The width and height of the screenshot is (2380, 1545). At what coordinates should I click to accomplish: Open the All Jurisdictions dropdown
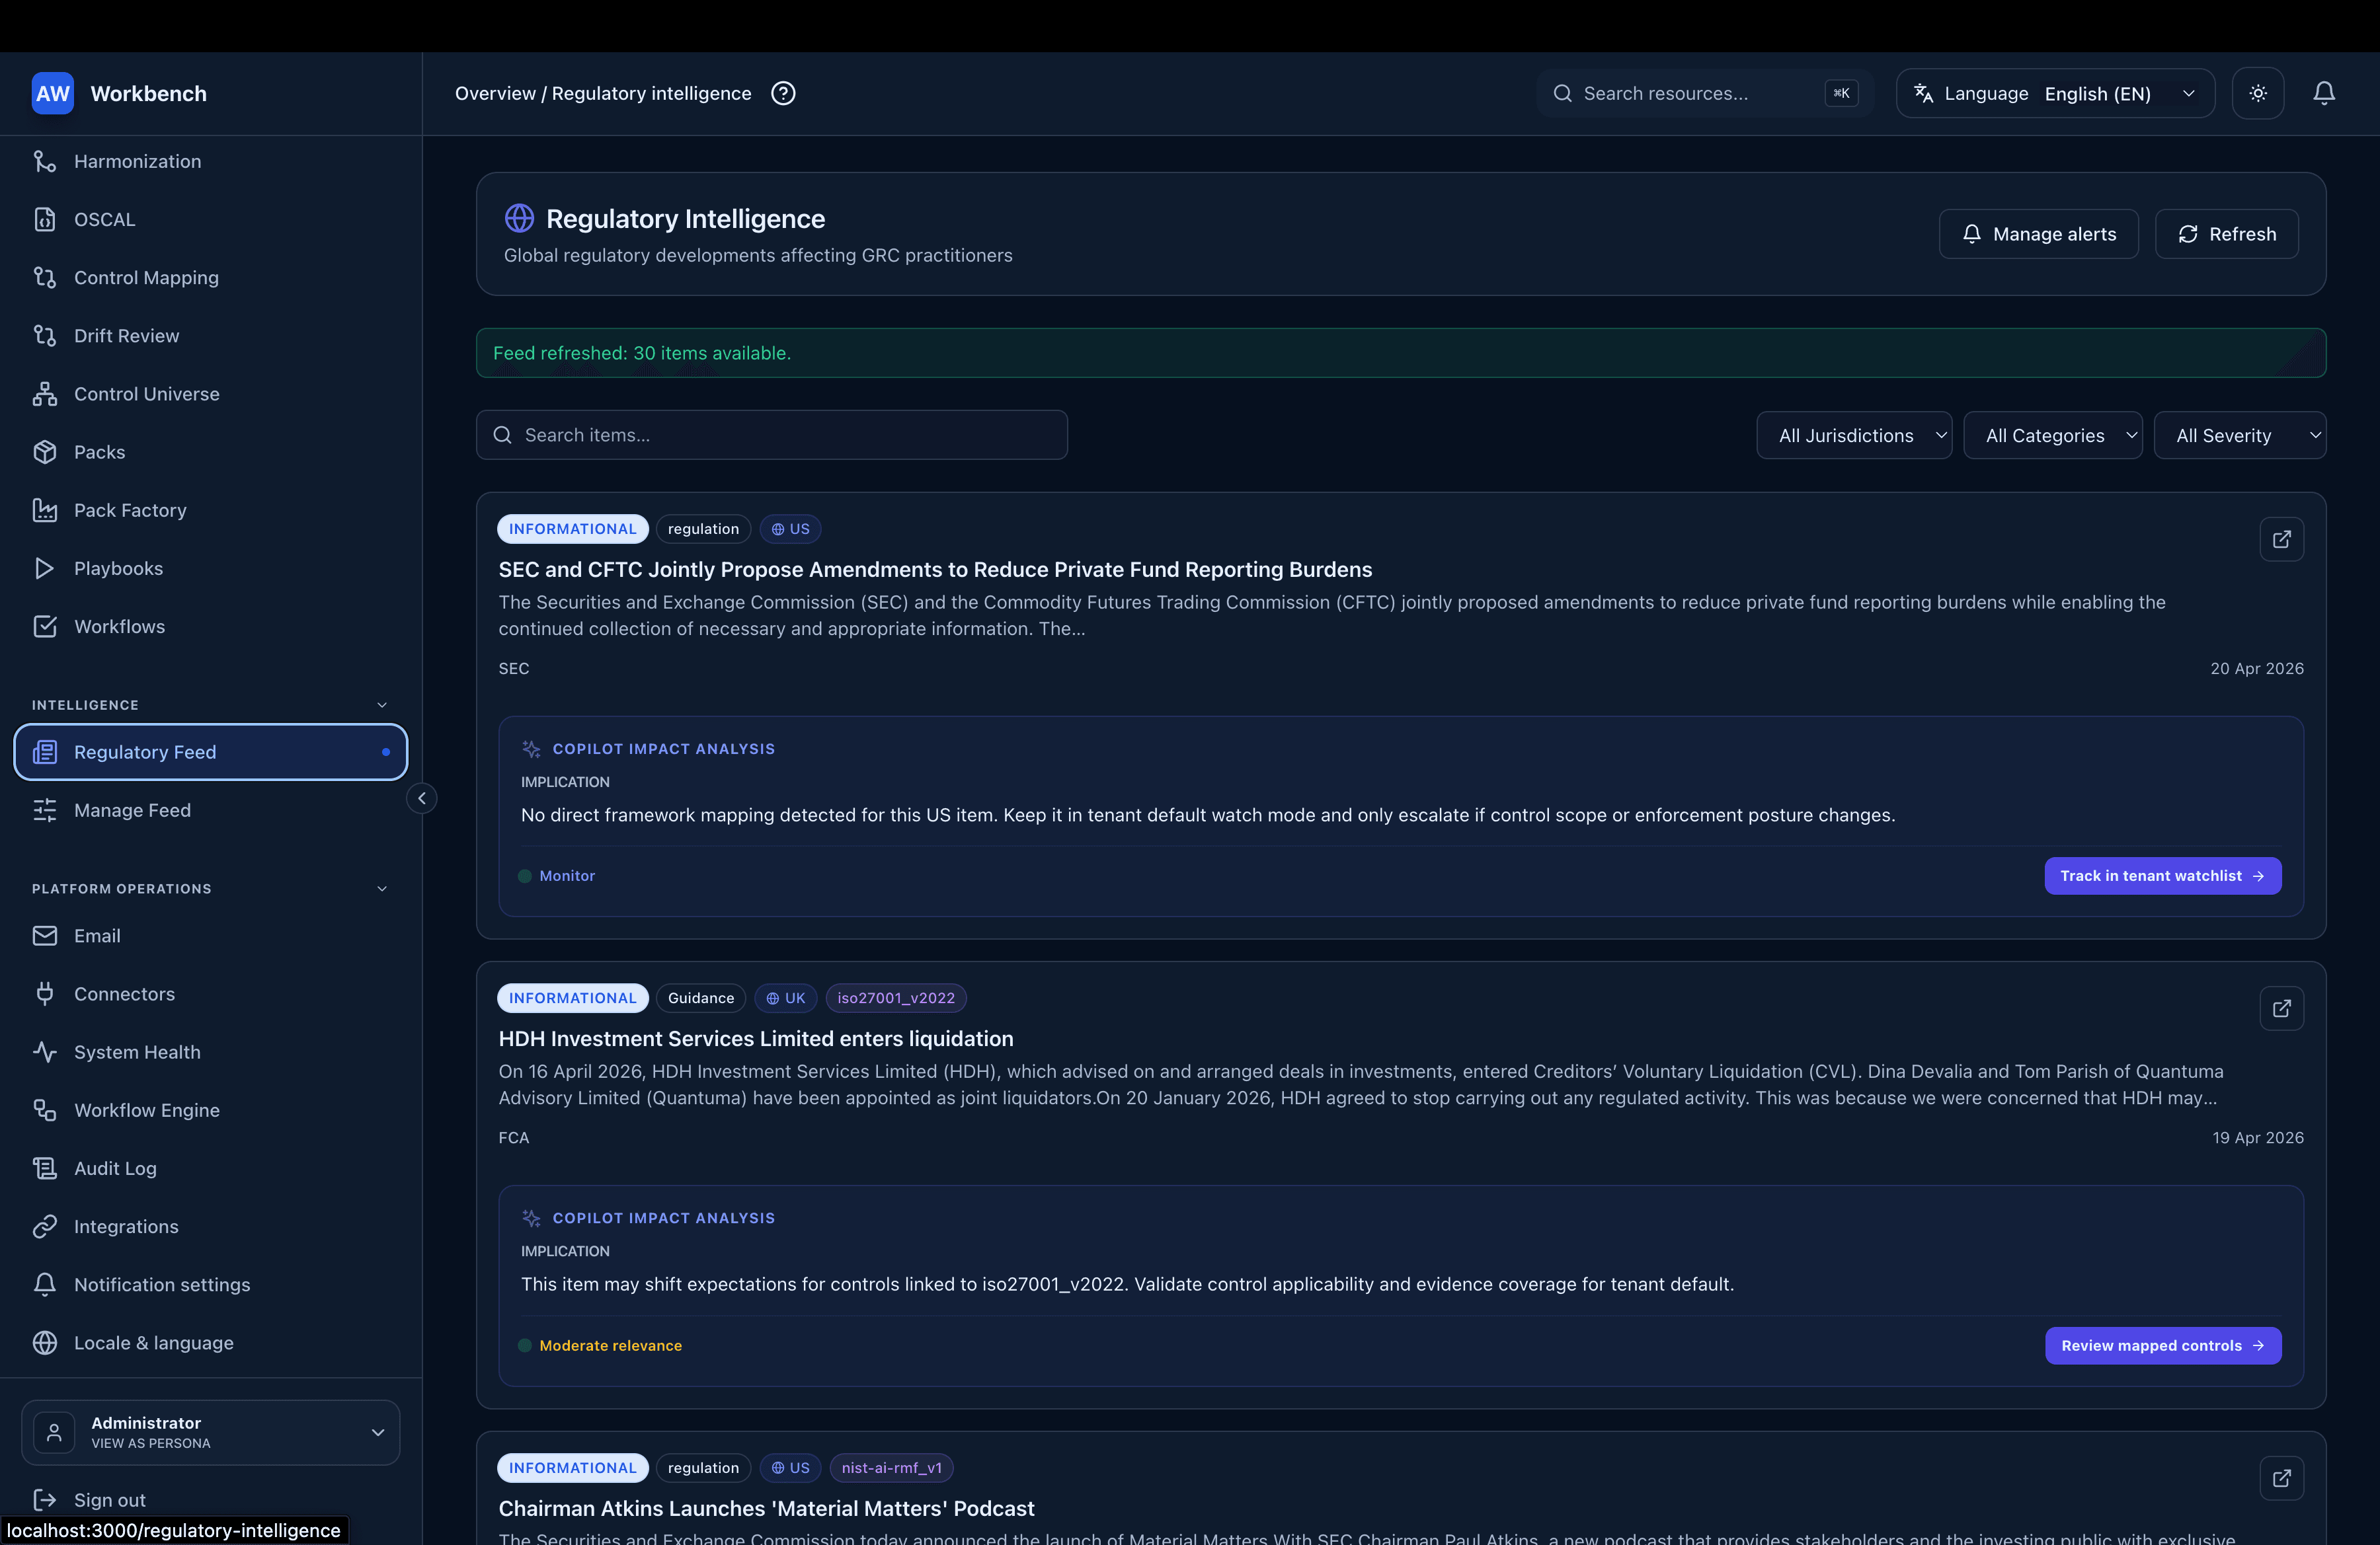pos(1853,435)
